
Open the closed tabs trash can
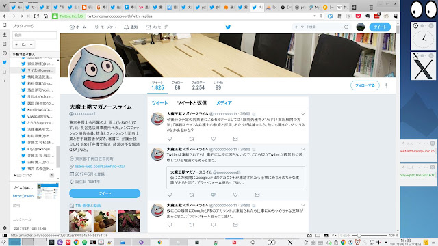pos(371,8)
